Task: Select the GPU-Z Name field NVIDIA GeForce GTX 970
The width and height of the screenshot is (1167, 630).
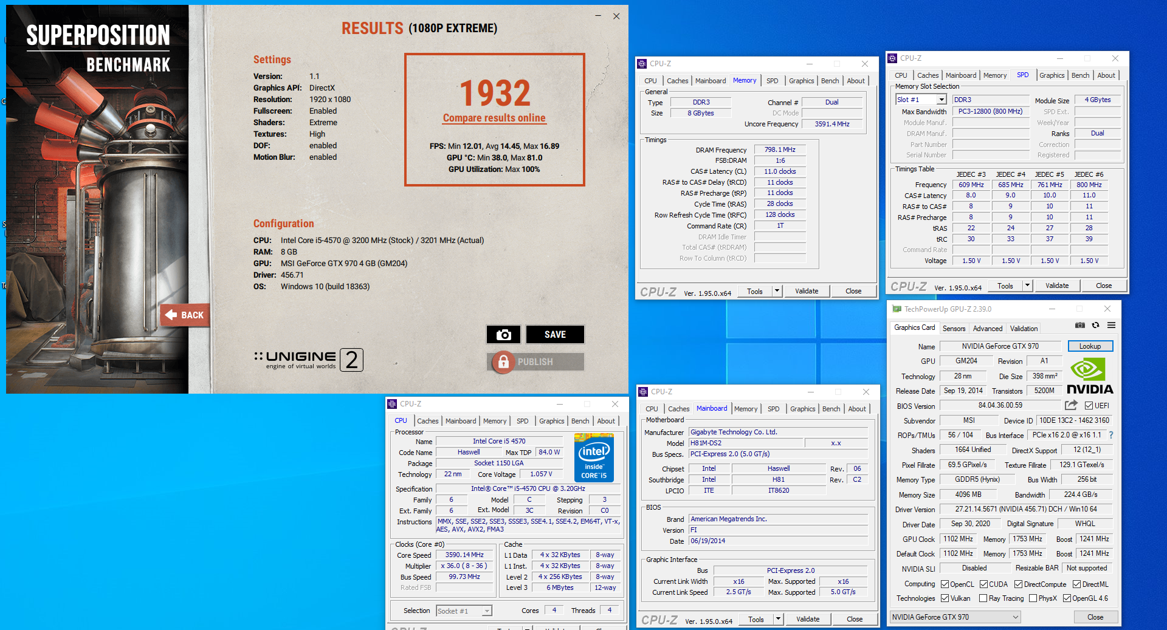Action: coord(1000,346)
